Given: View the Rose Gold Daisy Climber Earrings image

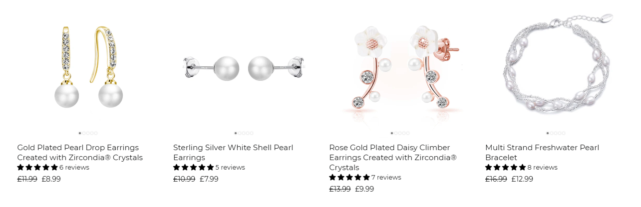Looking at the screenshot, I should pos(400,68).
